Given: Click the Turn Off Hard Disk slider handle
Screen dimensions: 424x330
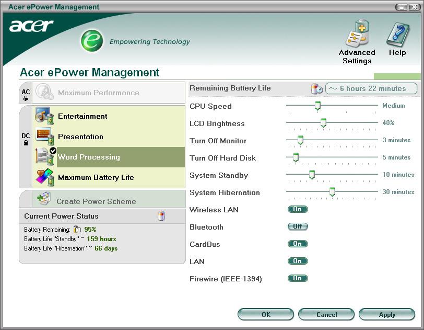Looking at the screenshot, I should [x=296, y=157].
